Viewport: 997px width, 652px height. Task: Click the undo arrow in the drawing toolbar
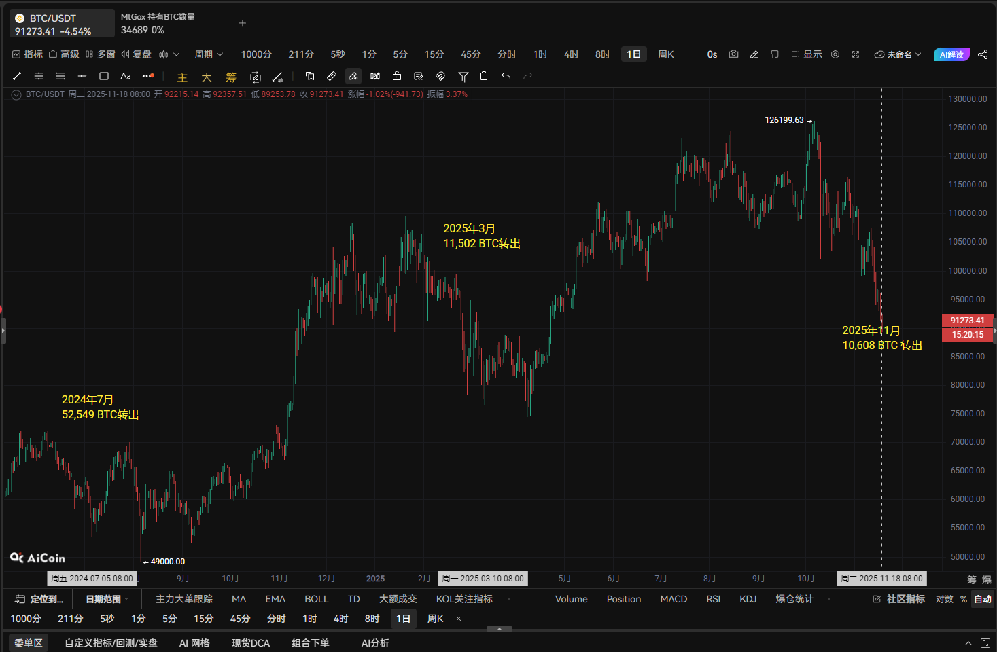[506, 76]
